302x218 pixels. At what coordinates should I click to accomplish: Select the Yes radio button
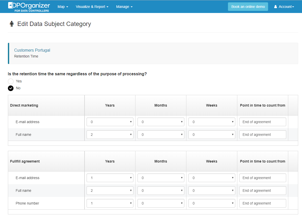pyautogui.click(x=11, y=81)
